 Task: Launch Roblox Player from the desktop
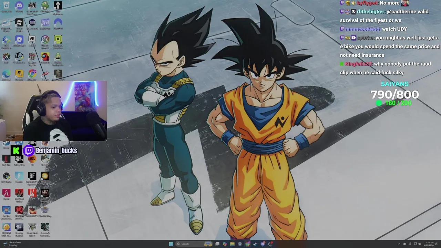19,41
